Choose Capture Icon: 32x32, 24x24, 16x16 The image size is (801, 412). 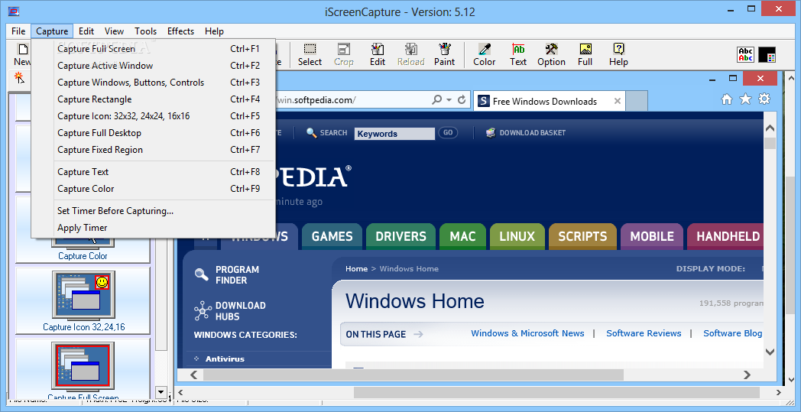(154, 116)
